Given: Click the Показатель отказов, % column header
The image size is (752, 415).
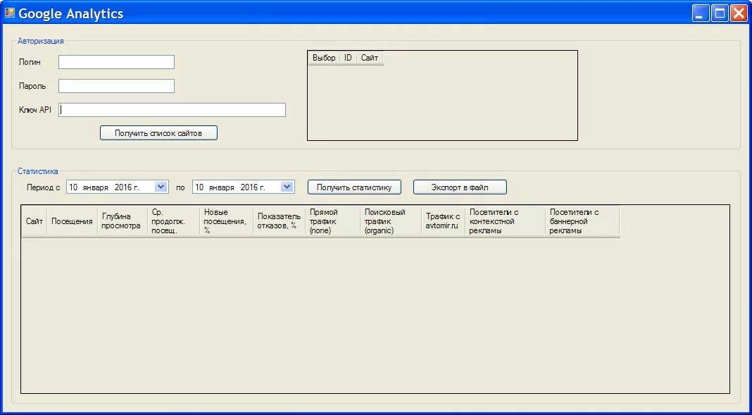Looking at the screenshot, I should (x=280, y=221).
